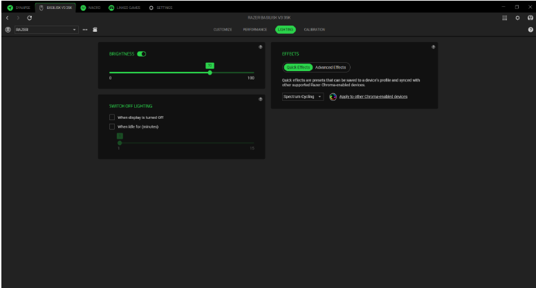Image resolution: width=536 pixels, height=288 pixels.
Task: Click the Switch Off Lighting info icon
Action: tap(261, 99)
